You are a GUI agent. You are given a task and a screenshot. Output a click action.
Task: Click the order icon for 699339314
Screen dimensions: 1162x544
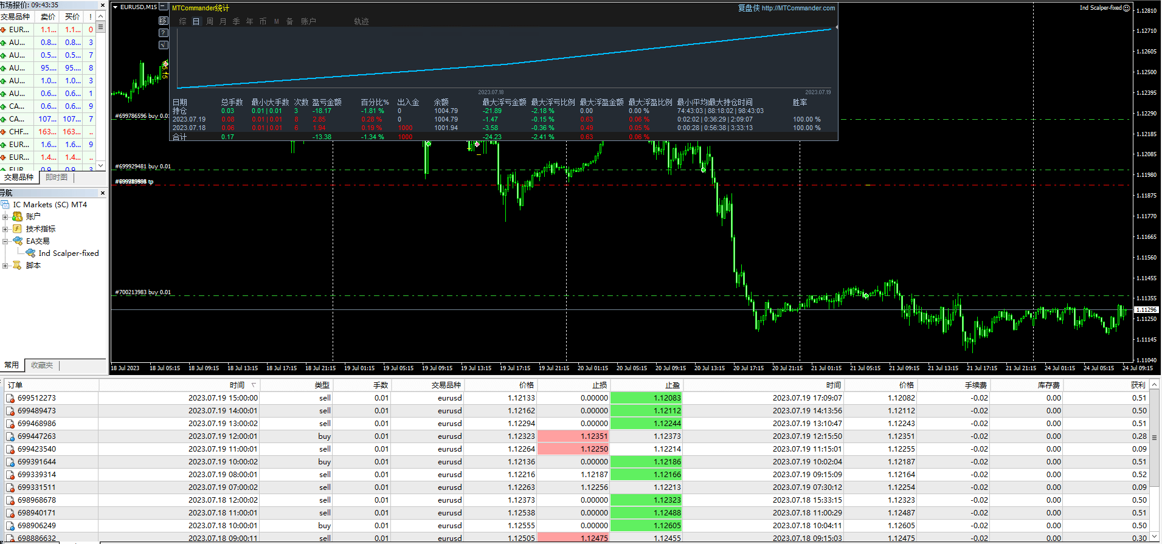point(10,475)
